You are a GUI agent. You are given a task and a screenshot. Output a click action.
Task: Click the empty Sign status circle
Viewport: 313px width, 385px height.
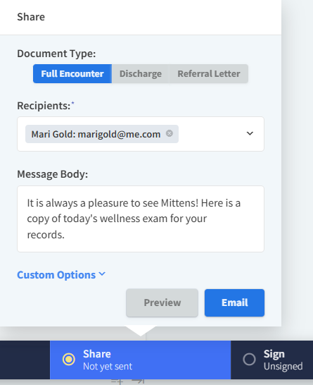(x=249, y=360)
